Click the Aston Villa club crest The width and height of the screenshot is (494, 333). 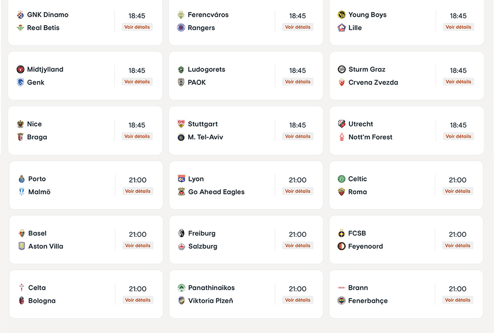pyautogui.click(x=21, y=246)
